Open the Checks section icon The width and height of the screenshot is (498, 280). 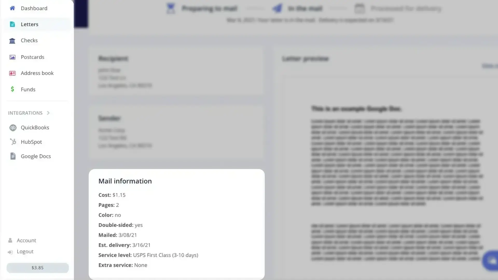[x=12, y=40]
